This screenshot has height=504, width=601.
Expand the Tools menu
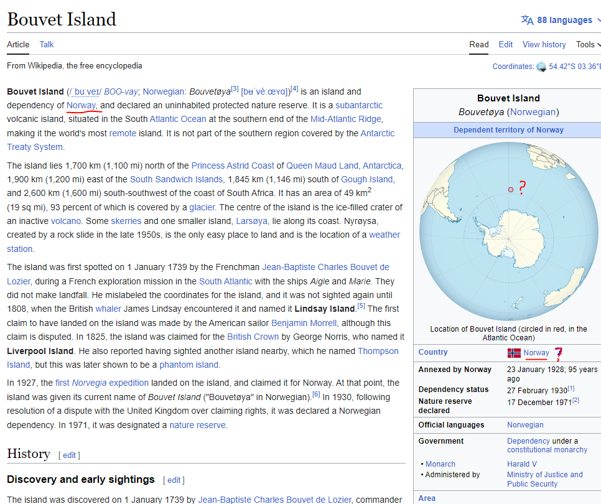click(x=588, y=44)
